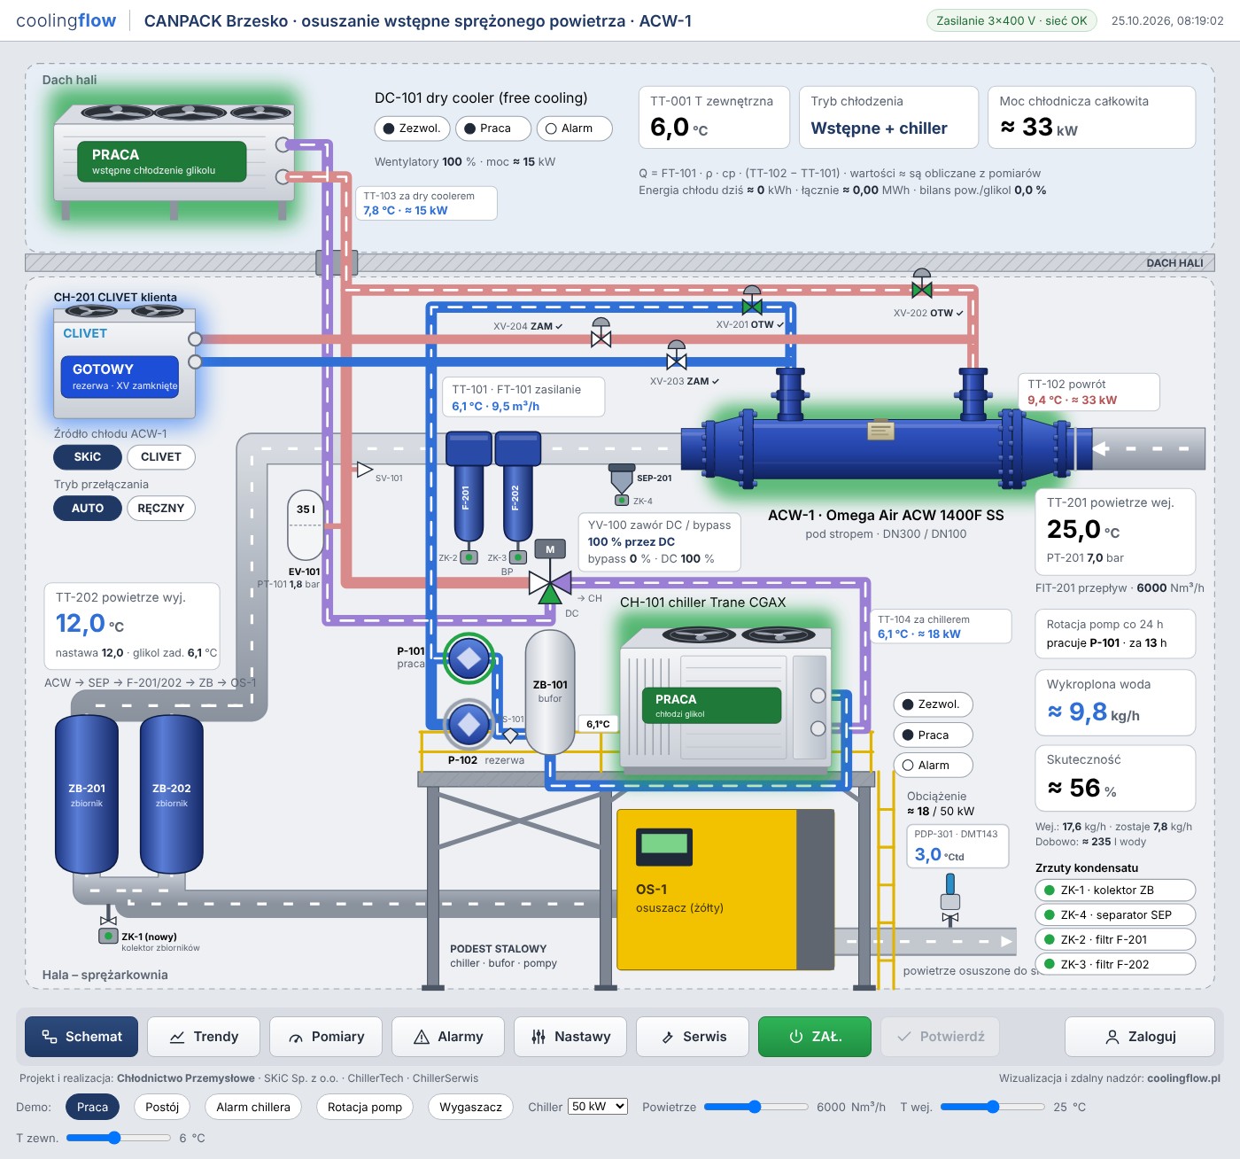Image resolution: width=1240 pixels, height=1159 pixels.
Task: Click the XV-202 green valve symbol
Action: coord(922,284)
